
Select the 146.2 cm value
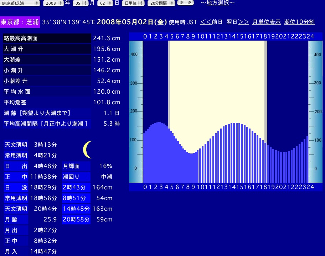(107, 70)
